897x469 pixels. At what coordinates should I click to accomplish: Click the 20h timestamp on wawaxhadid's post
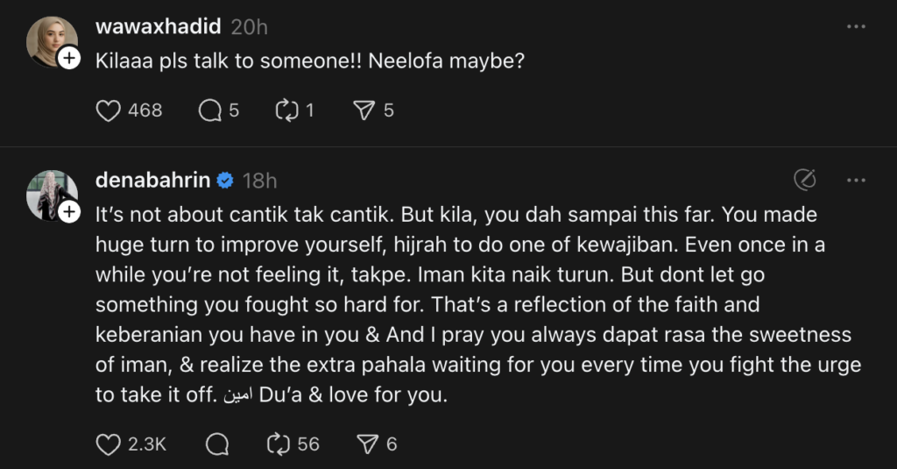click(x=250, y=27)
